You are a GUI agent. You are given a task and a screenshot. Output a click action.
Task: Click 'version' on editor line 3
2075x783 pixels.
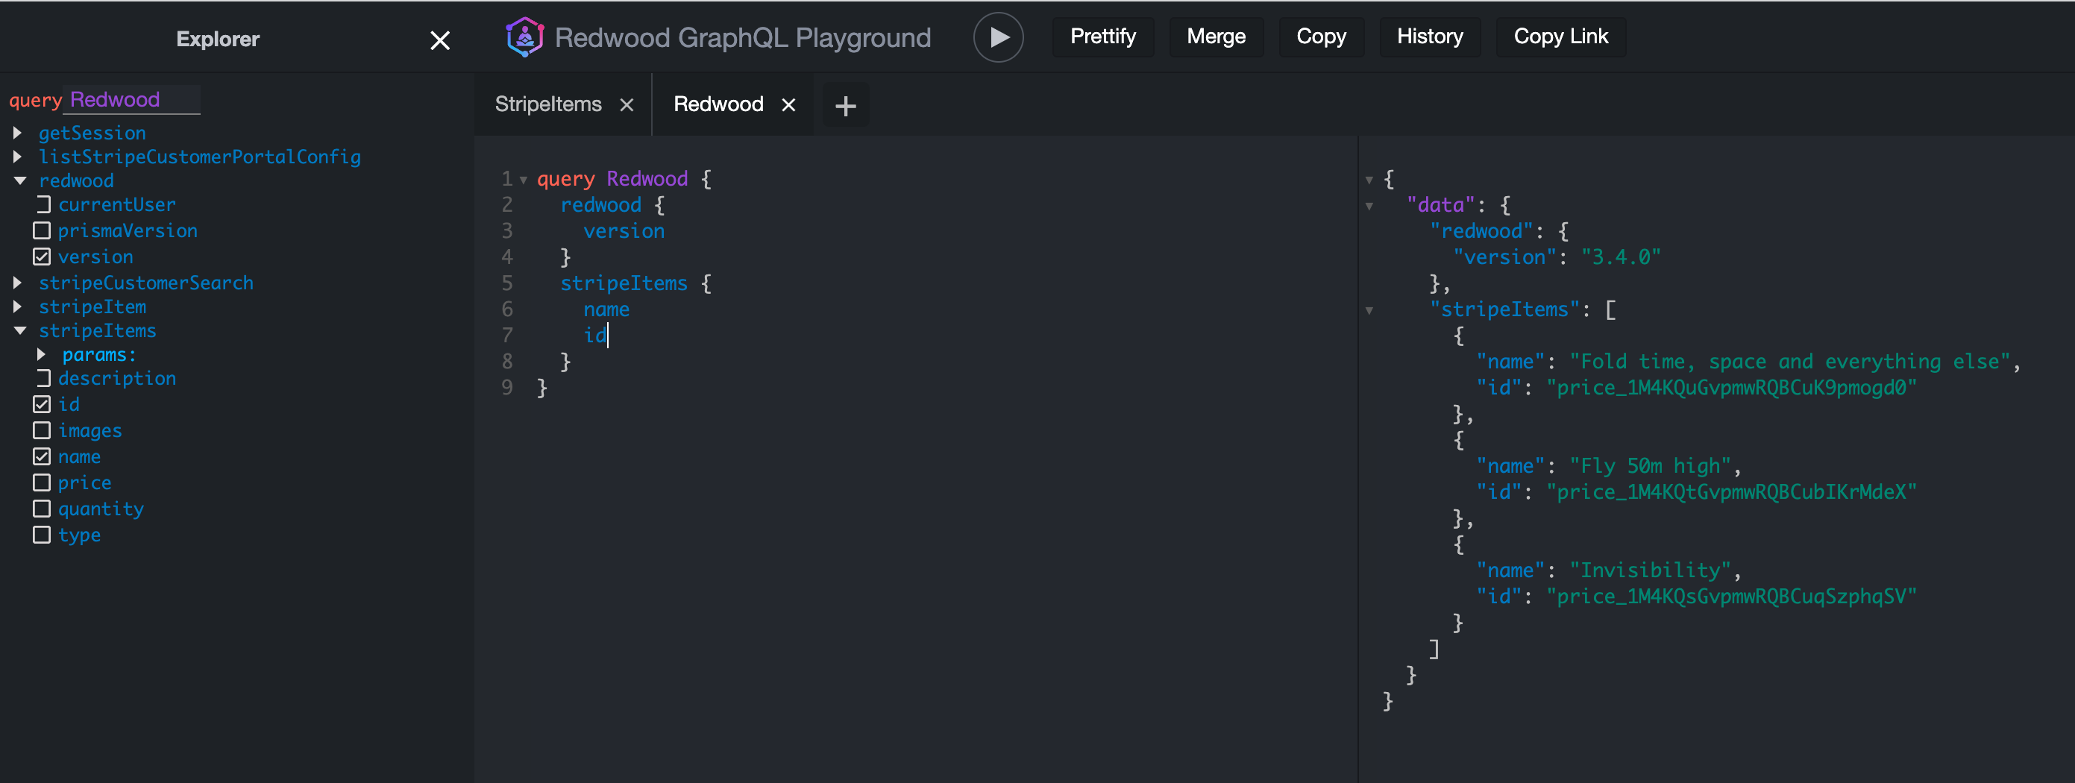[x=624, y=231]
